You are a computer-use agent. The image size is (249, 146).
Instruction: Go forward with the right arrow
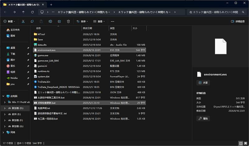(x=14, y=12)
